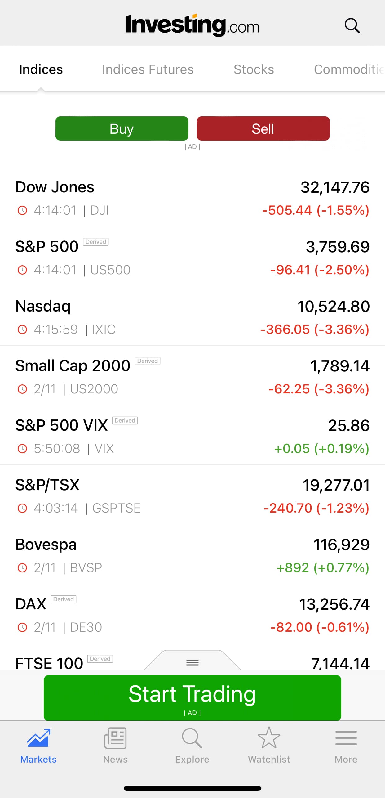The width and height of the screenshot is (385, 798).
Task: Expand the pull-up drawer handle
Action: (x=192, y=662)
